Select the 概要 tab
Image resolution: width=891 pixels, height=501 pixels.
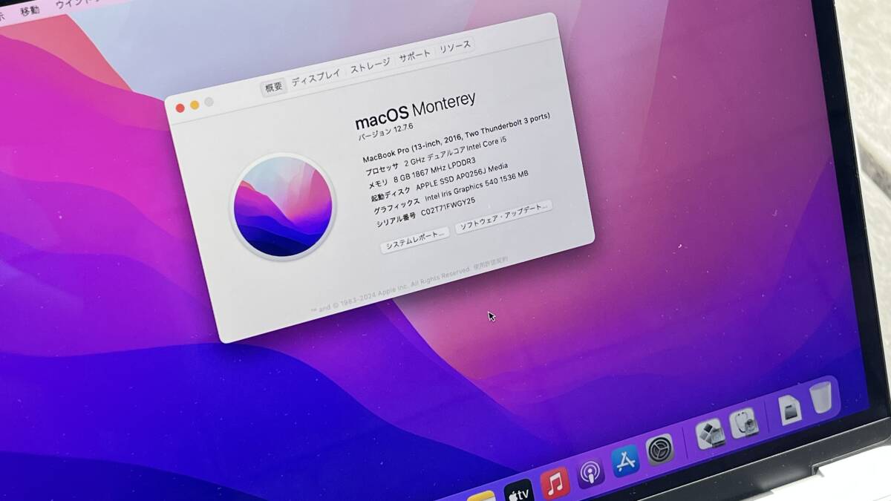274,87
